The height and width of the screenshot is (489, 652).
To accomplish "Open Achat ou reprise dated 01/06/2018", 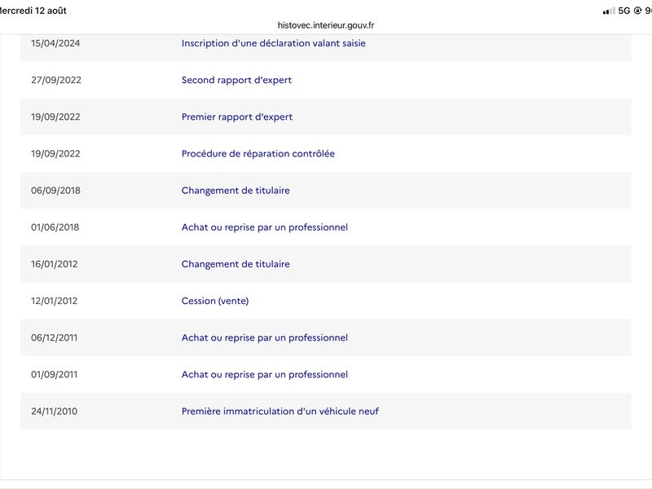I will 265,227.
